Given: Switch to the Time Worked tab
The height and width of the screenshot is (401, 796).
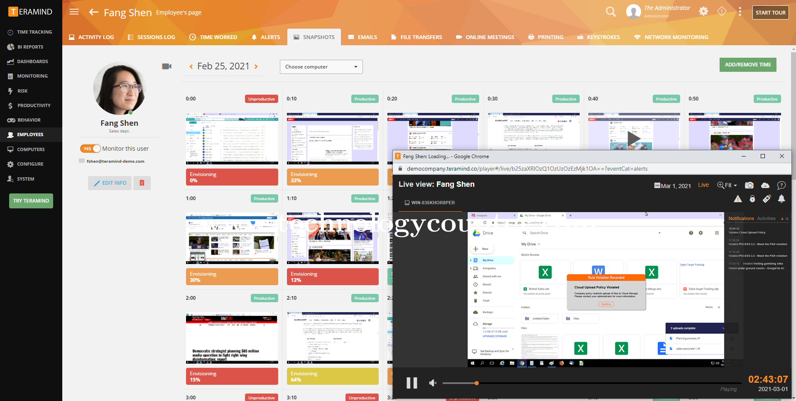Looking at the screenshot, I should (x=213, y=37).
